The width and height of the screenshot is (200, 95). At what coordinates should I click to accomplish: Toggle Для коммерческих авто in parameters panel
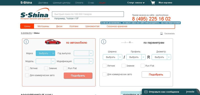pos(104,74)
